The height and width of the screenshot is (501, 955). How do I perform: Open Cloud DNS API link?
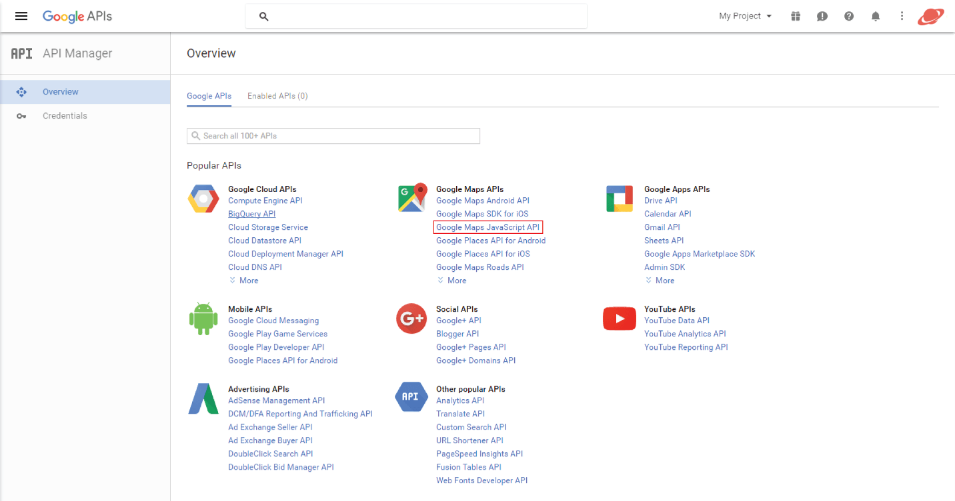pos(255,267)
